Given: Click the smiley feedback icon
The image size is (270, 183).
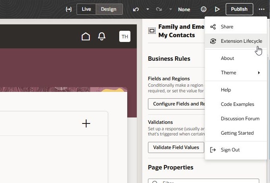Looking at the screenshot, I should [x=203, y=9].
